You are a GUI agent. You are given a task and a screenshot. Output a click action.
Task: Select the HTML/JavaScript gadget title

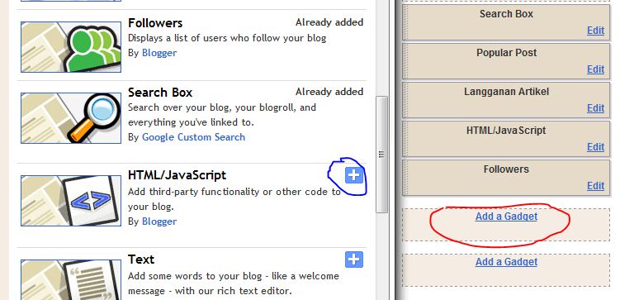click(x=177, y=175)
